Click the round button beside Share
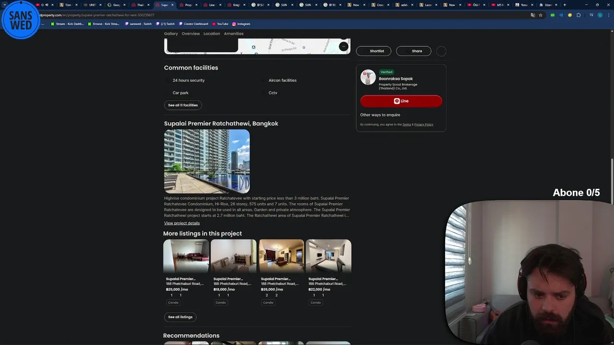This screenshot has height=345, width=614. coord(441,51)
